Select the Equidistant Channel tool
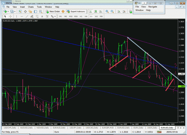Screen dimensions: 187x135 pos(32,16)
